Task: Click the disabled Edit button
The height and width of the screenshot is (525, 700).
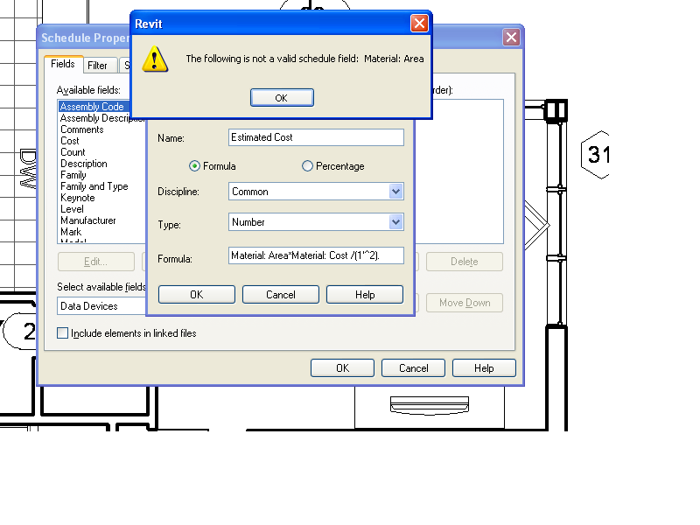Action: pos(96,262)
